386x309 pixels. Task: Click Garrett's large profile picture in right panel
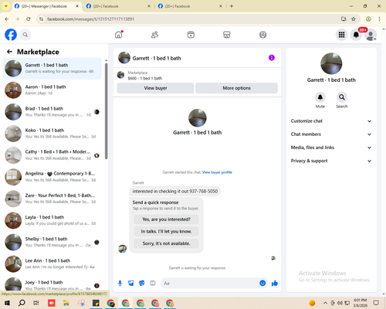[x=331, y=63]
